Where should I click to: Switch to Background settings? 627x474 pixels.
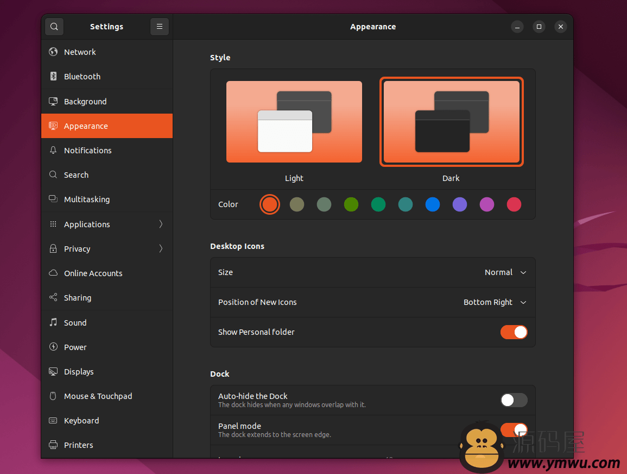107,101
